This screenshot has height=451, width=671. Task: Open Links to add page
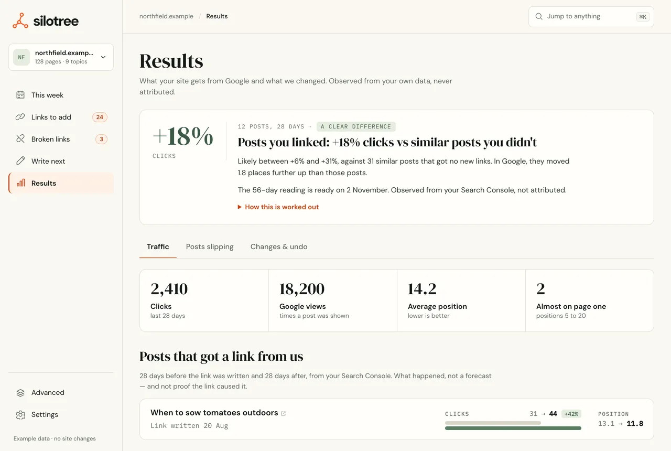(61, 117)
